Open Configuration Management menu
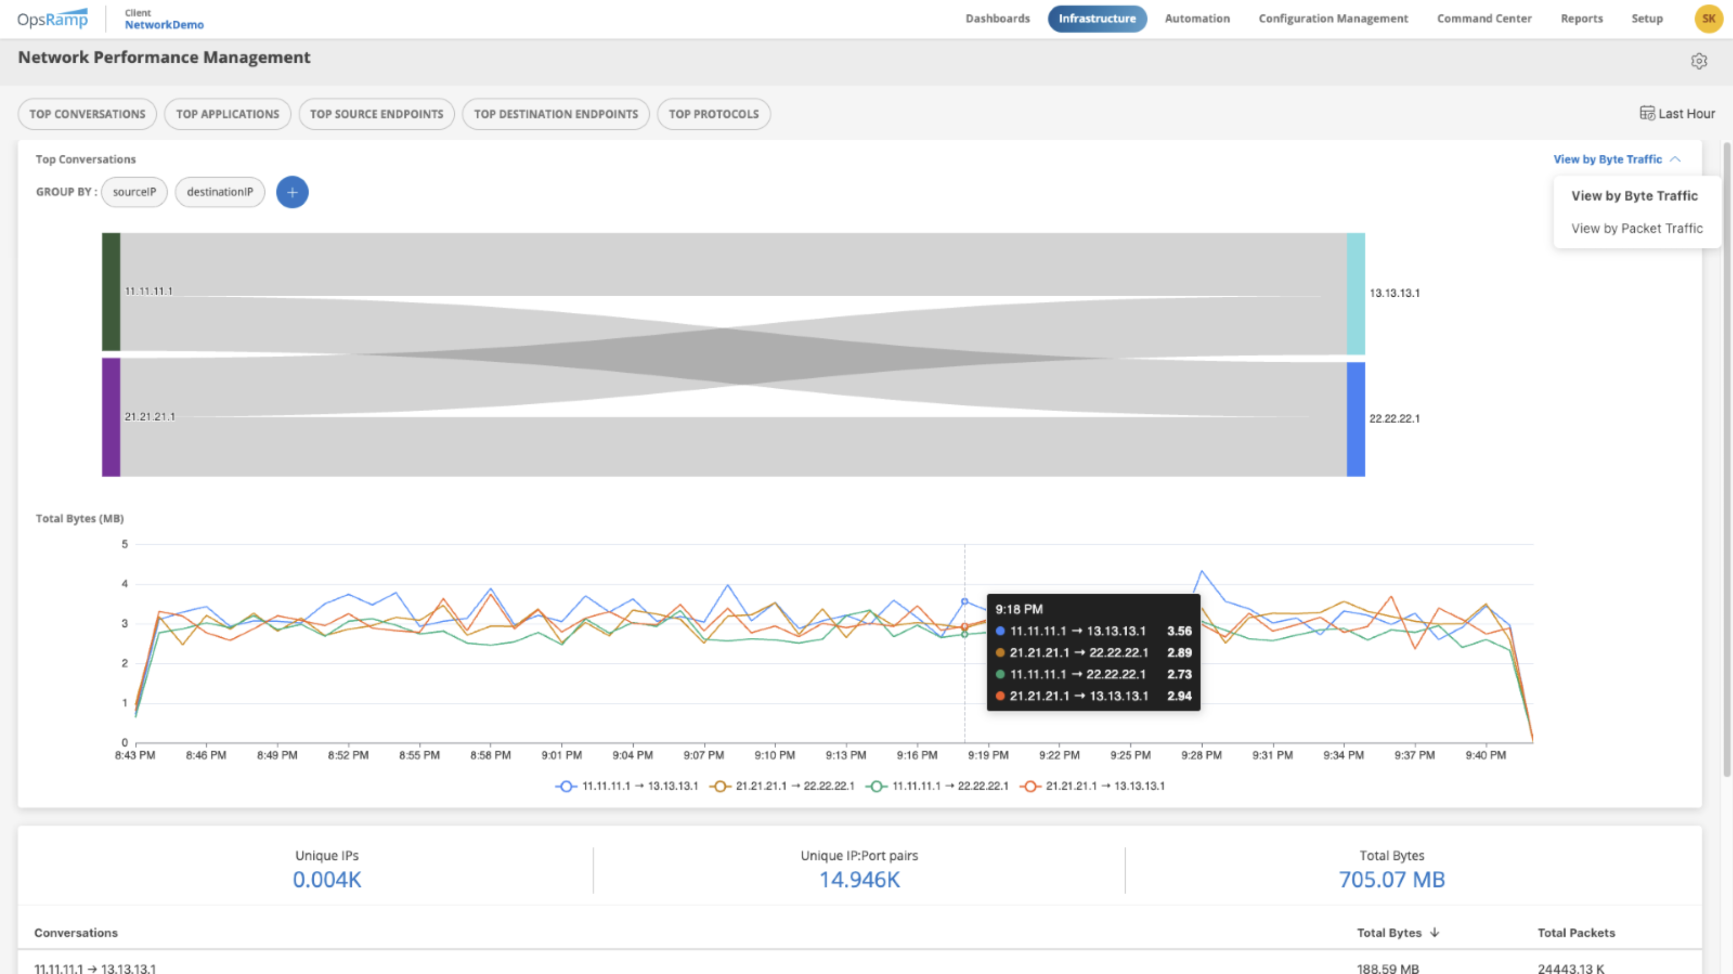Viewport: 1733px width, 974px height. point(1332,19)
